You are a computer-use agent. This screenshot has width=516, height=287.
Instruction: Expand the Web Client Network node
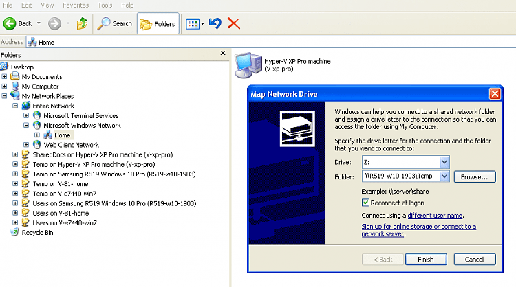(26, 145)
